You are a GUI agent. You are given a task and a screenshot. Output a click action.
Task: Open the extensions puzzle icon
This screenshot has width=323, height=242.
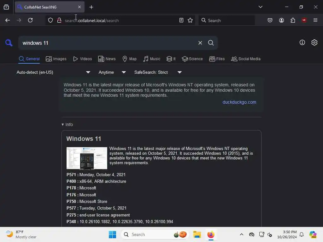[x=293, y=20]
